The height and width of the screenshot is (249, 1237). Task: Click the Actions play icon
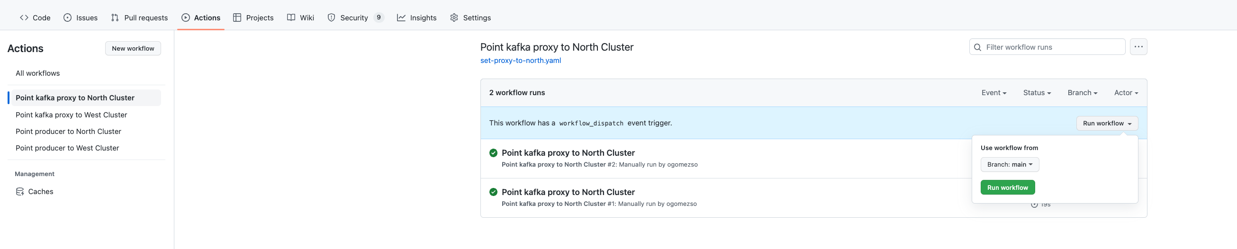pyautogui.click(x=186, y=18)
